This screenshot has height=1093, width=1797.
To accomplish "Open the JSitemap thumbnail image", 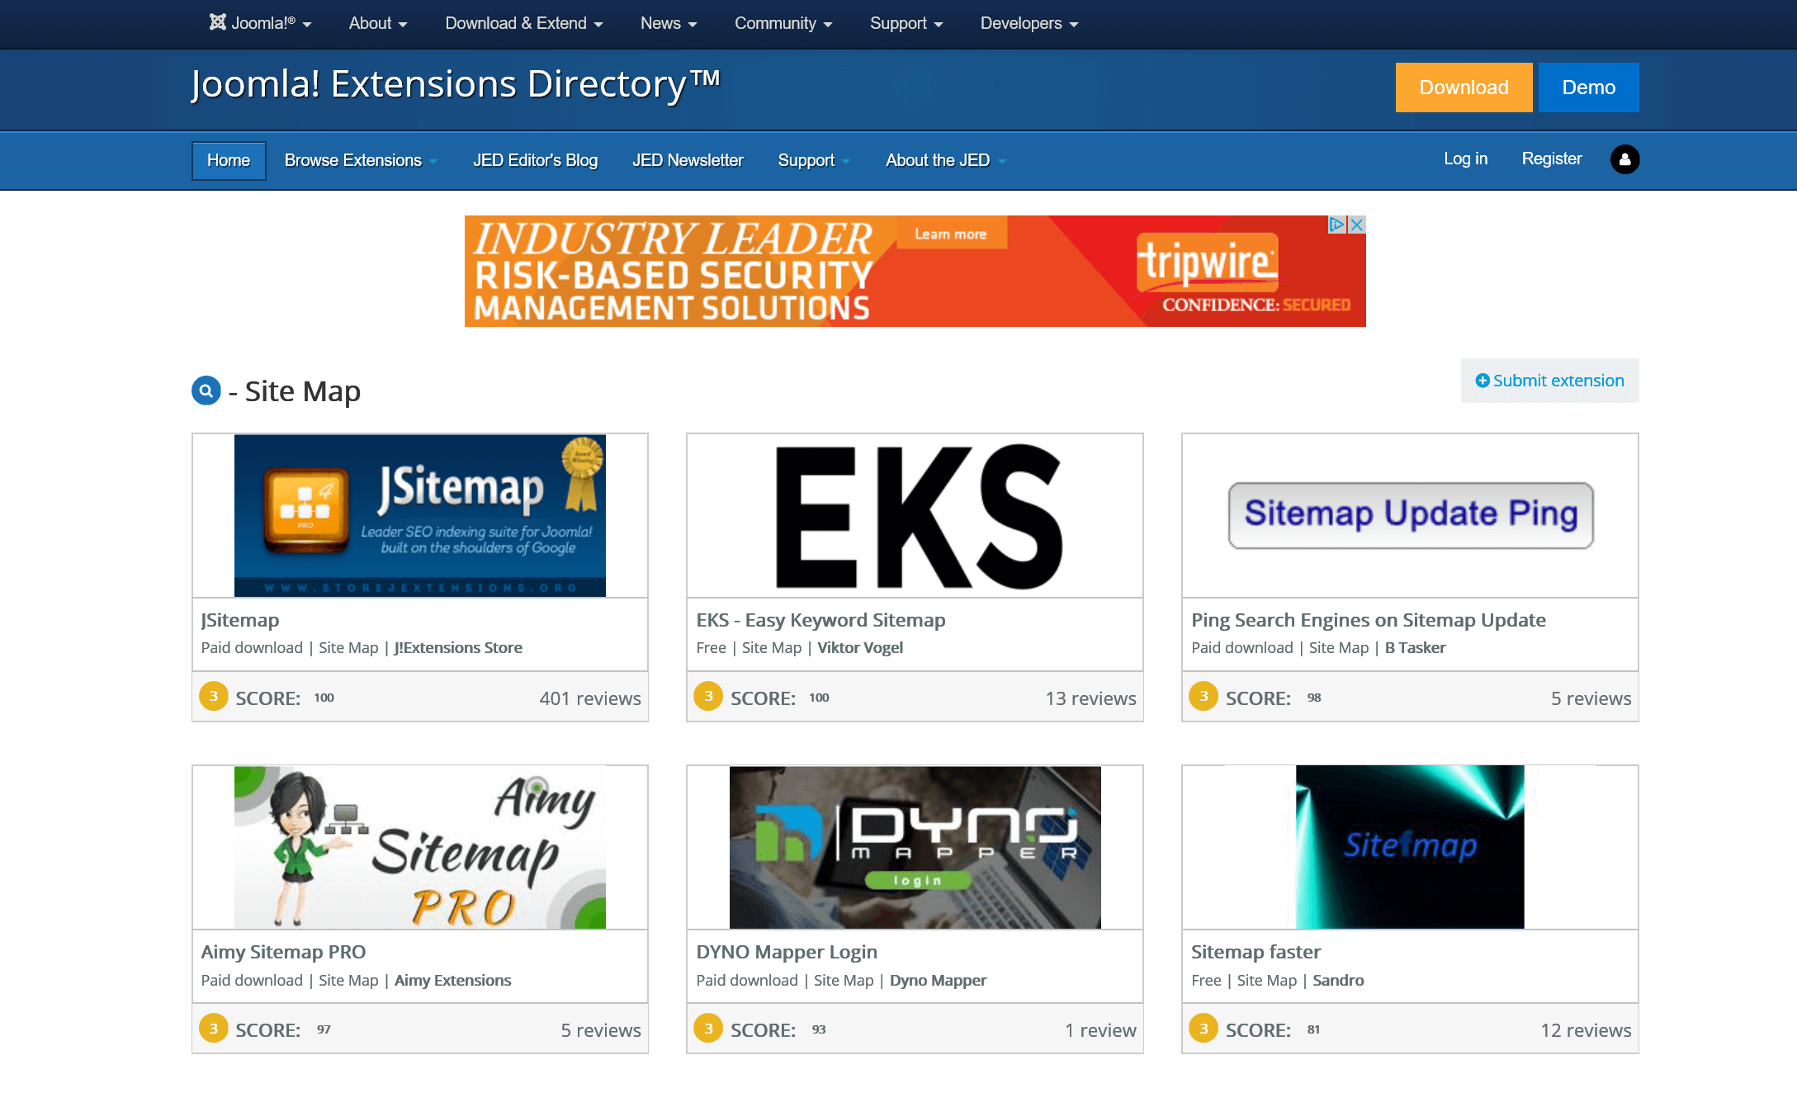I will (420, 516).
